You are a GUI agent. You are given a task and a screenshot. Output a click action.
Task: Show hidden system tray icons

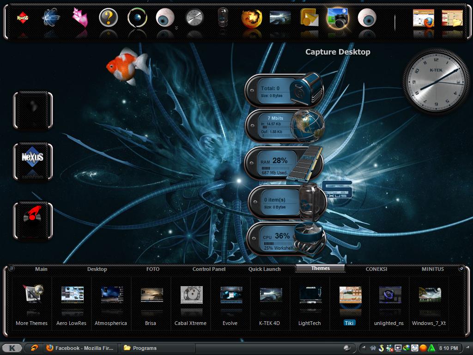(364, 348)
